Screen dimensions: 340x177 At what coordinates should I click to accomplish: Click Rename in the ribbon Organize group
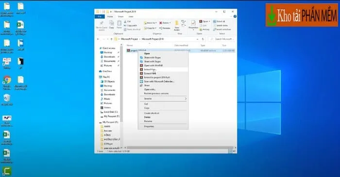point(165,28)
